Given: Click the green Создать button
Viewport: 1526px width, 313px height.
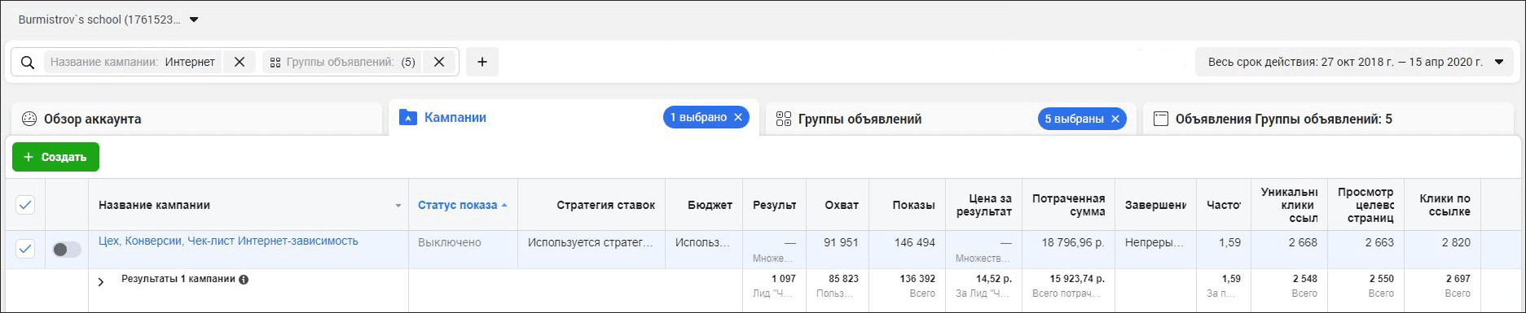Looking at the screenshot, I should point(55,157).
